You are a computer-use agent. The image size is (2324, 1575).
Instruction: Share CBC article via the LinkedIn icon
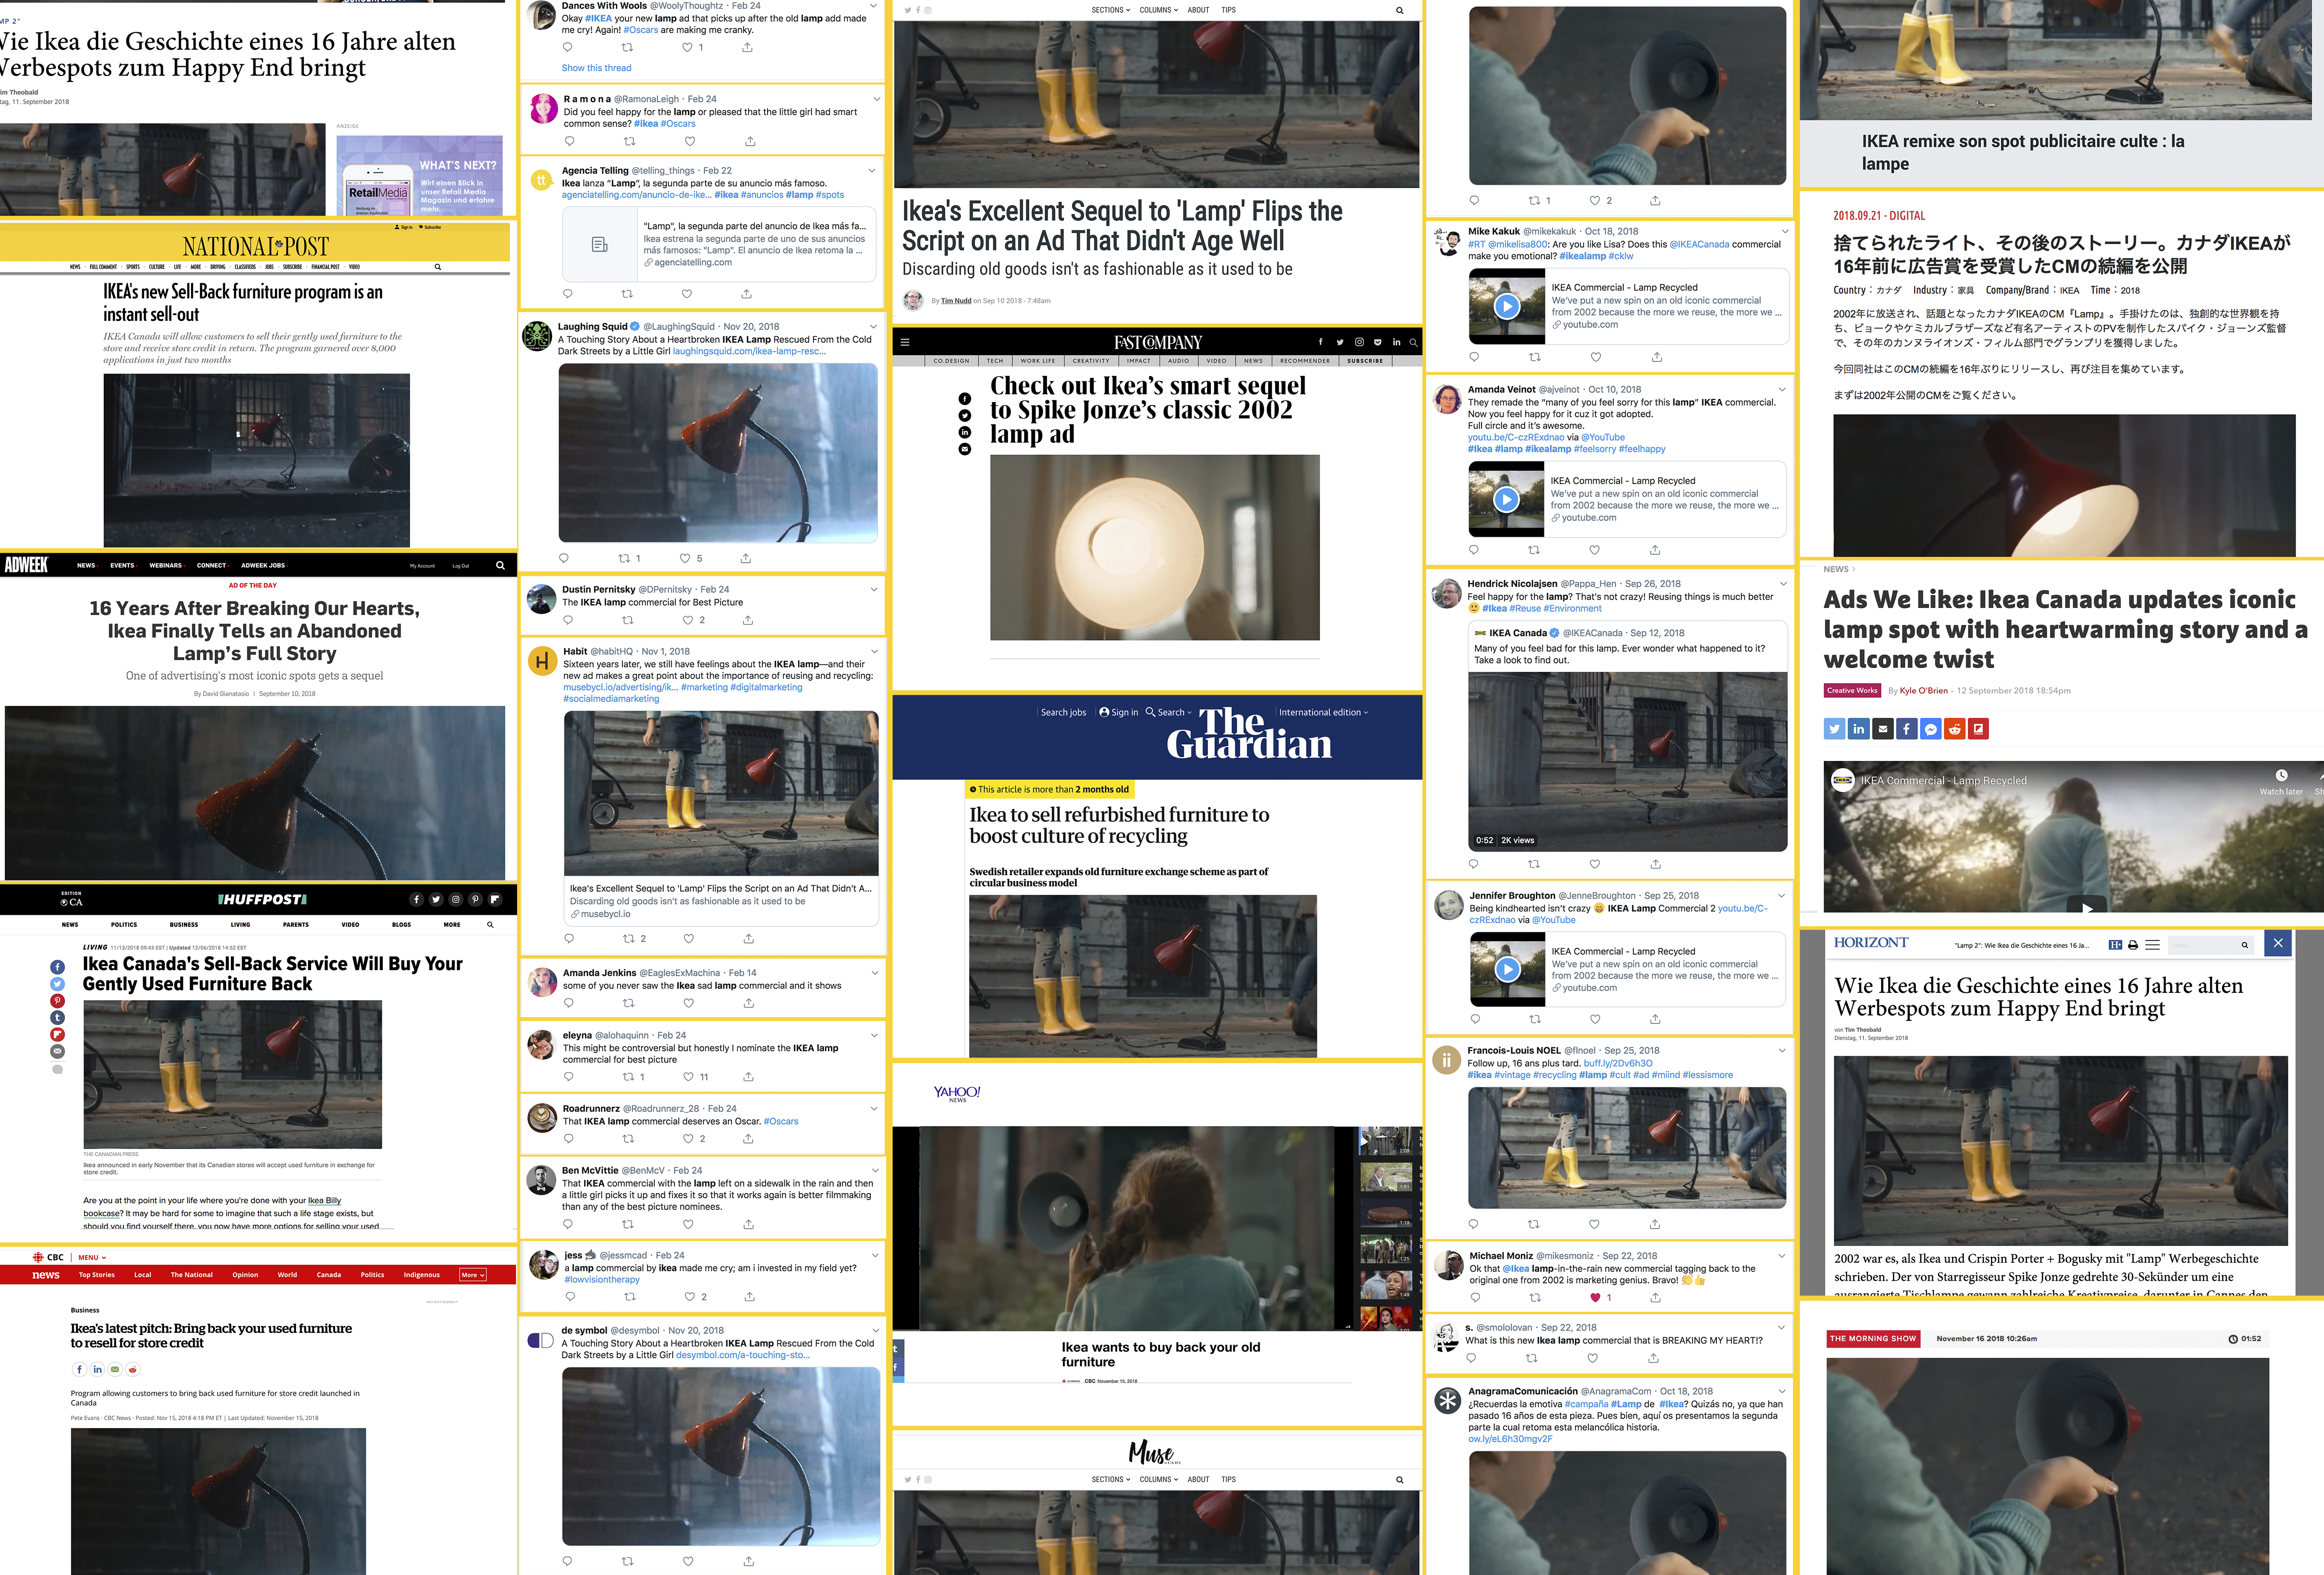click(97, 1369)
